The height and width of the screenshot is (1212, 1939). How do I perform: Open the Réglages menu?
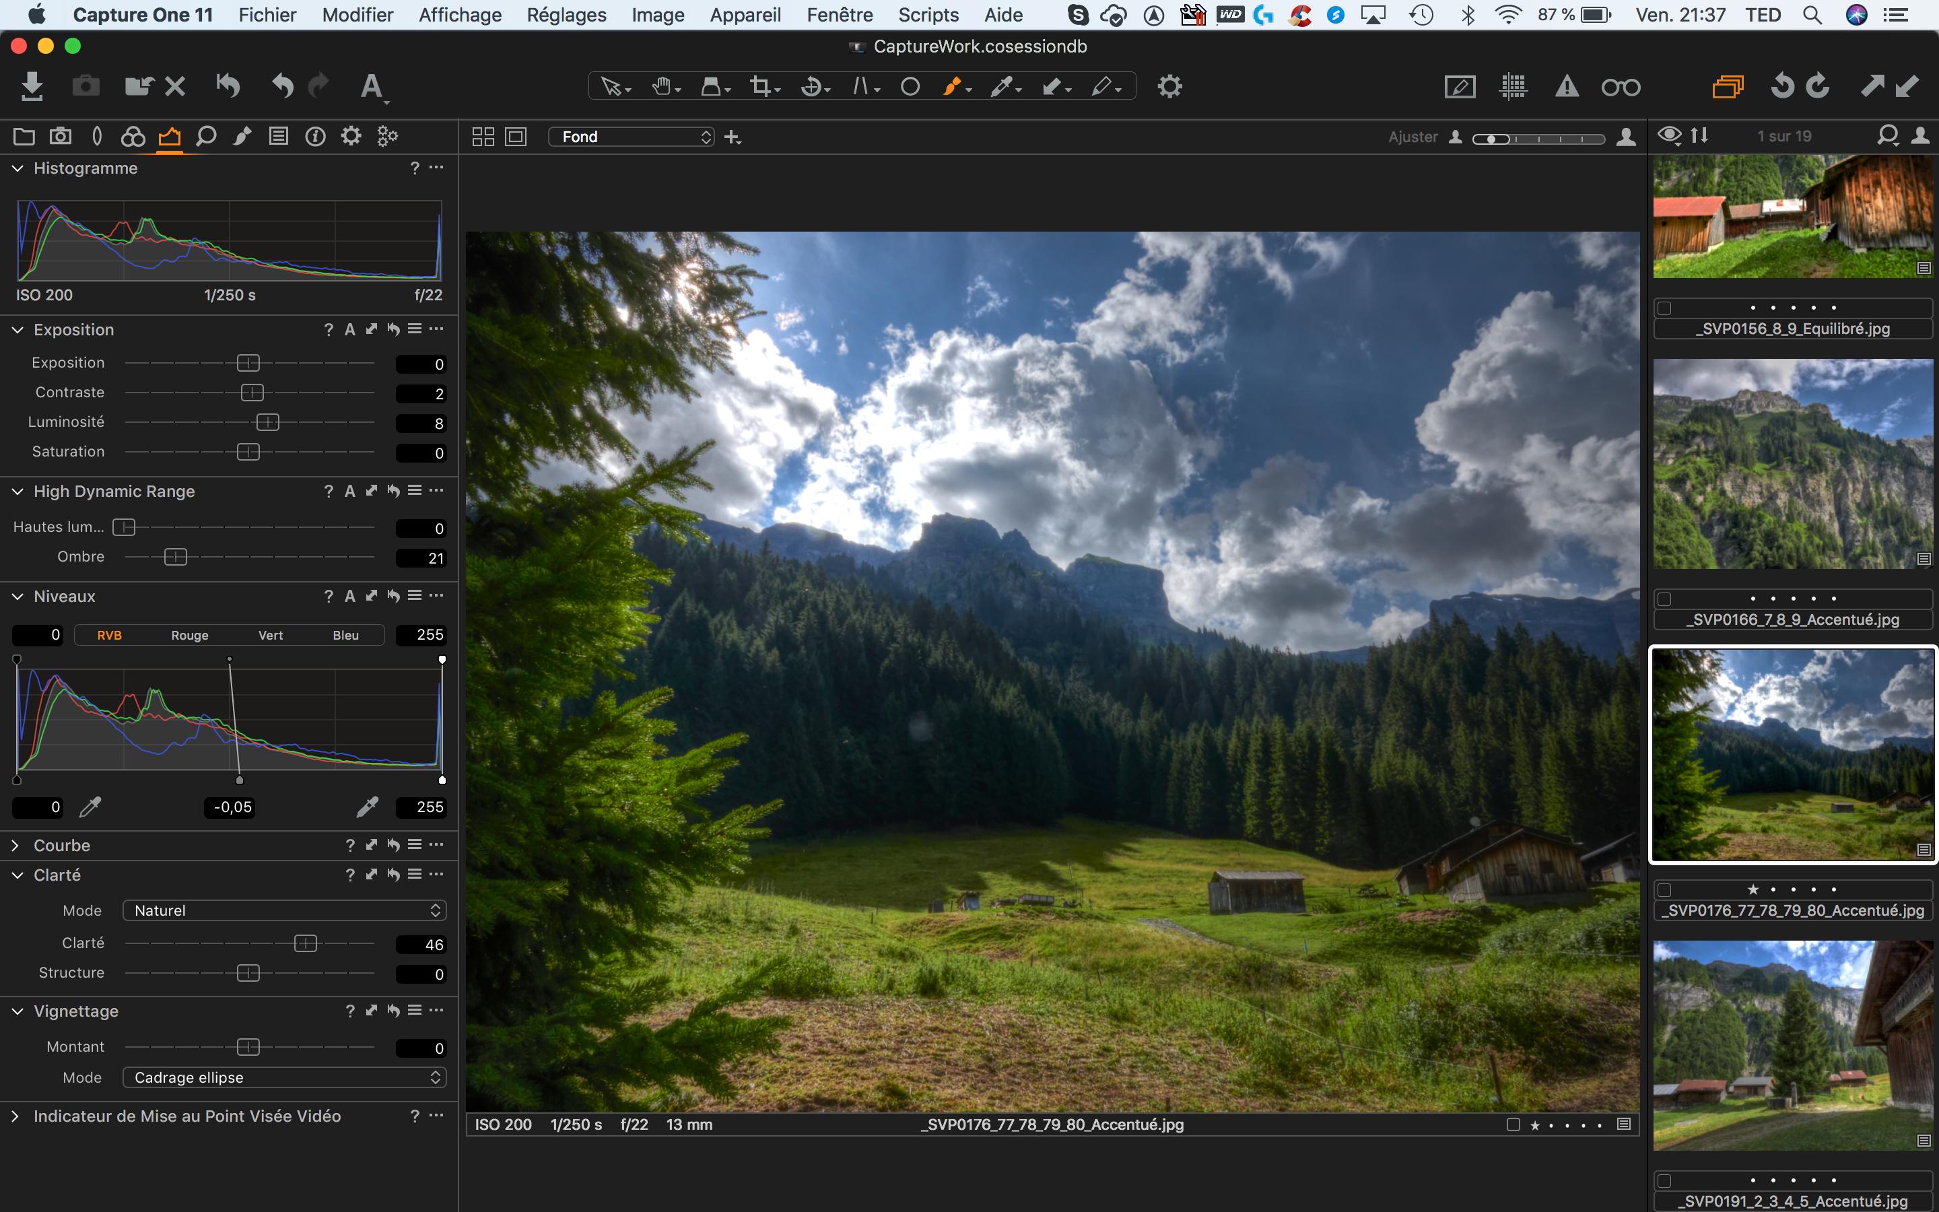566,14
